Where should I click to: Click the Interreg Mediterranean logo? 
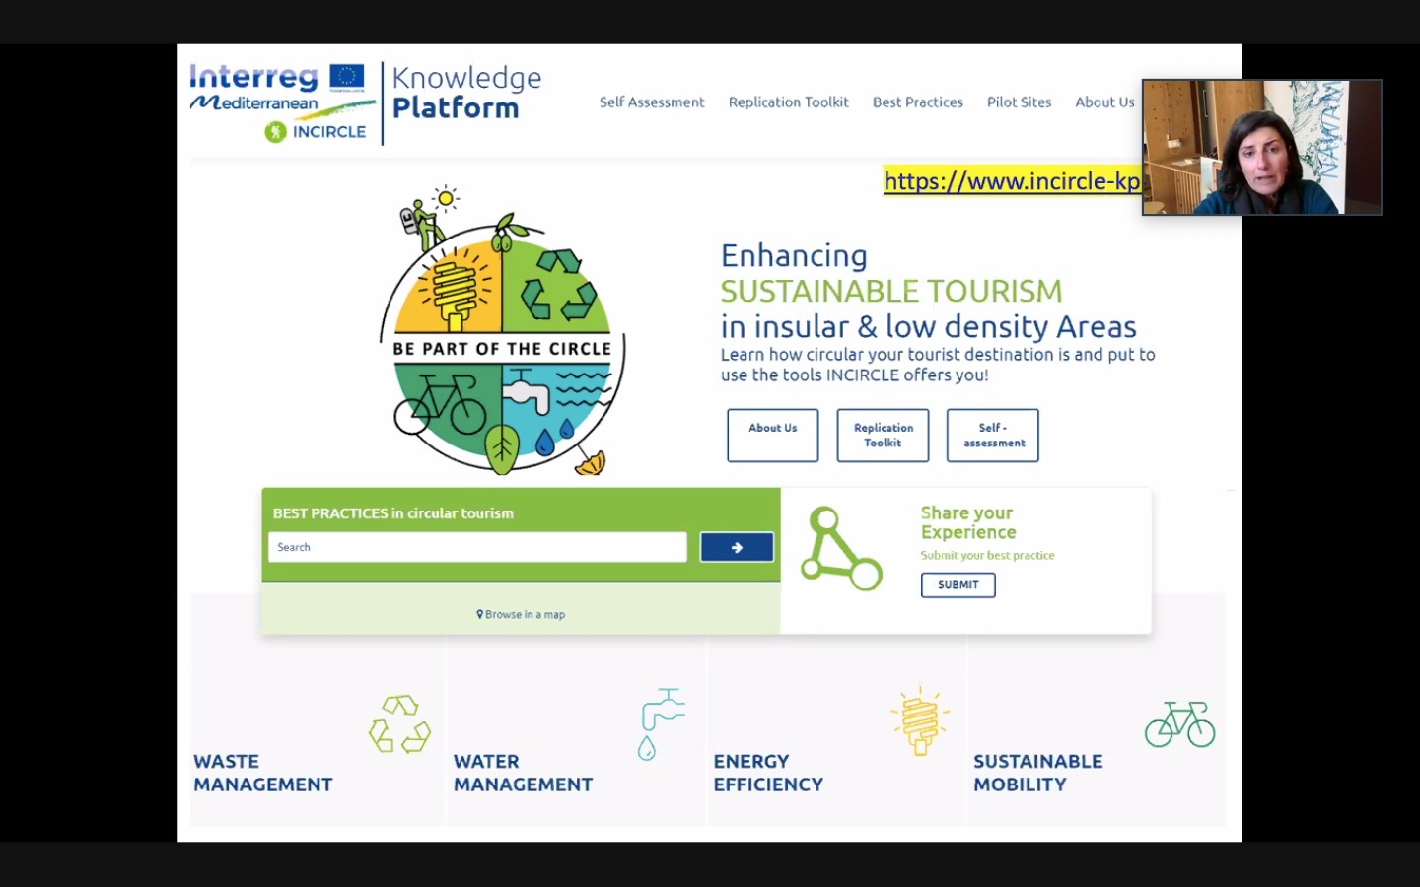(278, 89)
